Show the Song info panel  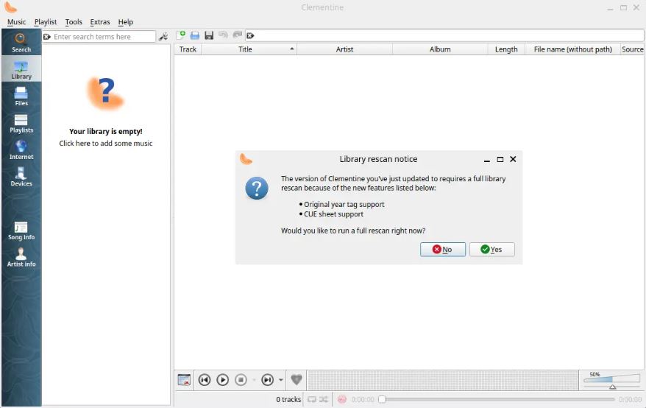[21, 231]
